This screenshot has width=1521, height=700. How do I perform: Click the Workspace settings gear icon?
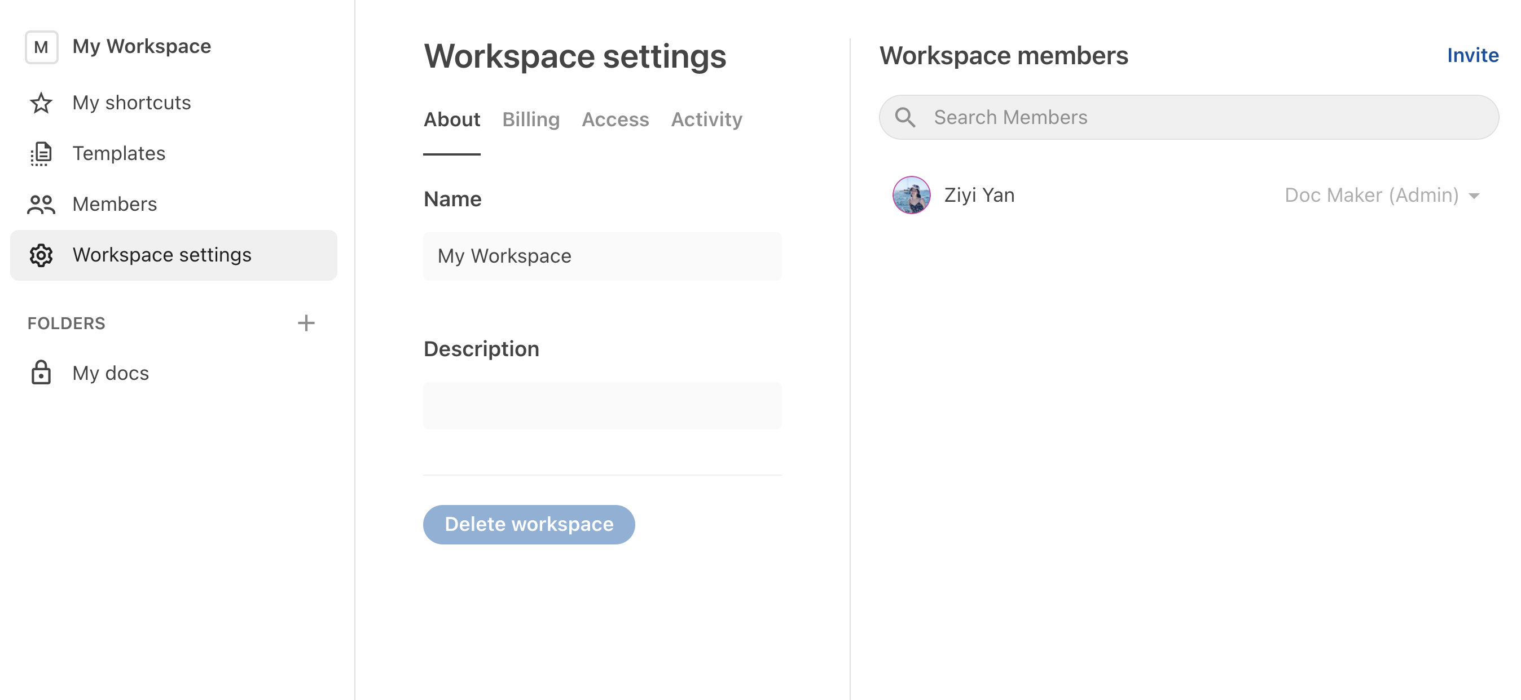coord(41,255)
